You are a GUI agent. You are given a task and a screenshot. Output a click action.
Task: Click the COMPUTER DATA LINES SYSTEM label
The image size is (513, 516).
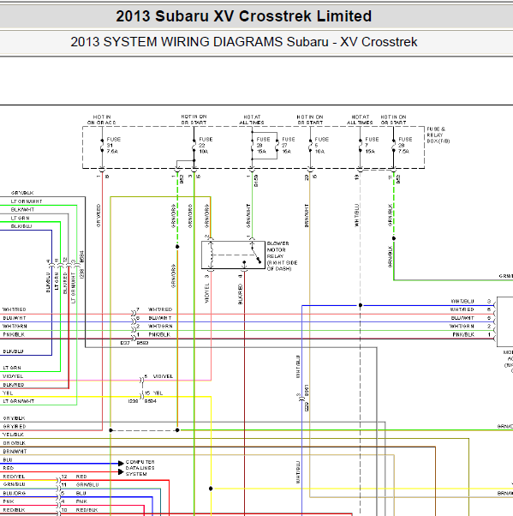pyautogui.click(x=140, y=468)
